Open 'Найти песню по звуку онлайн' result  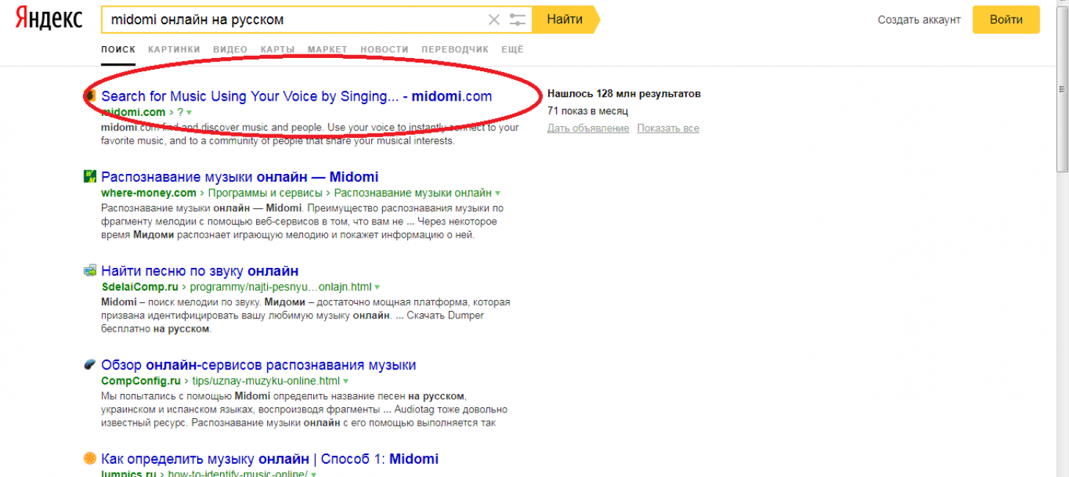[x=200, y=271]
